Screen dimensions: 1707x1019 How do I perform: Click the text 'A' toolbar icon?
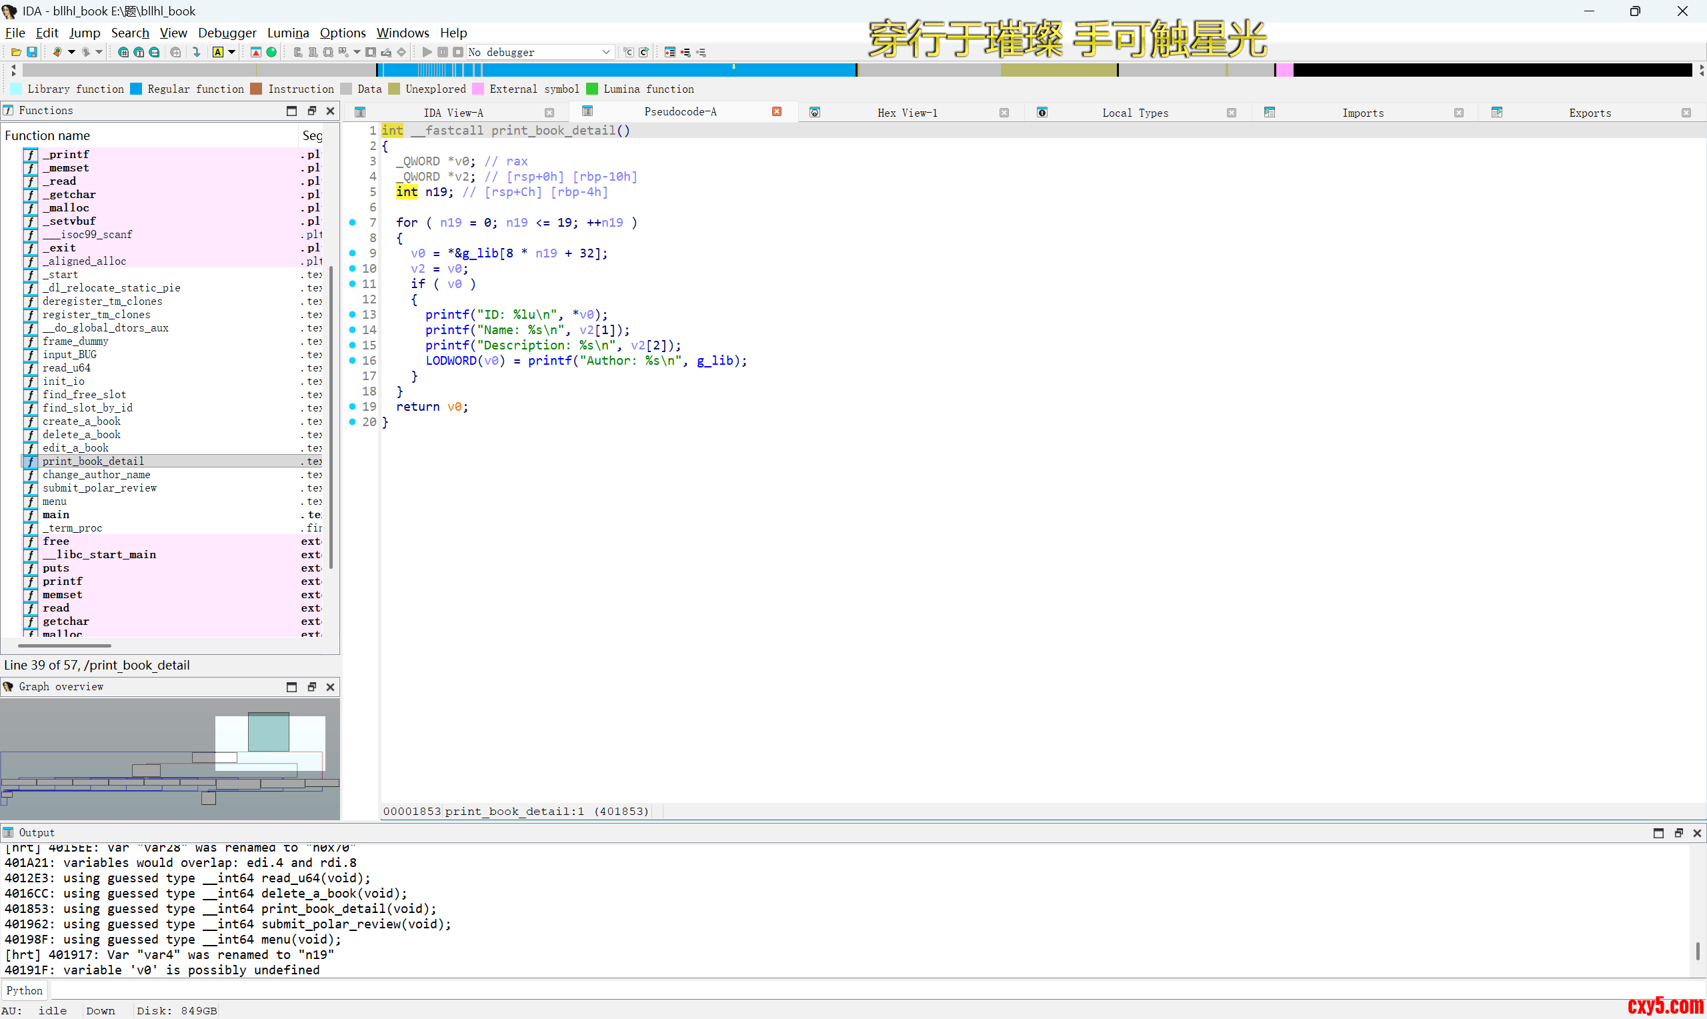point(217,52)
